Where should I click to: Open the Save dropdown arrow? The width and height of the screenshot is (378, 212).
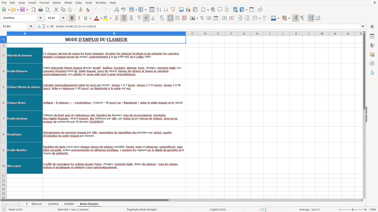point(27,10)
